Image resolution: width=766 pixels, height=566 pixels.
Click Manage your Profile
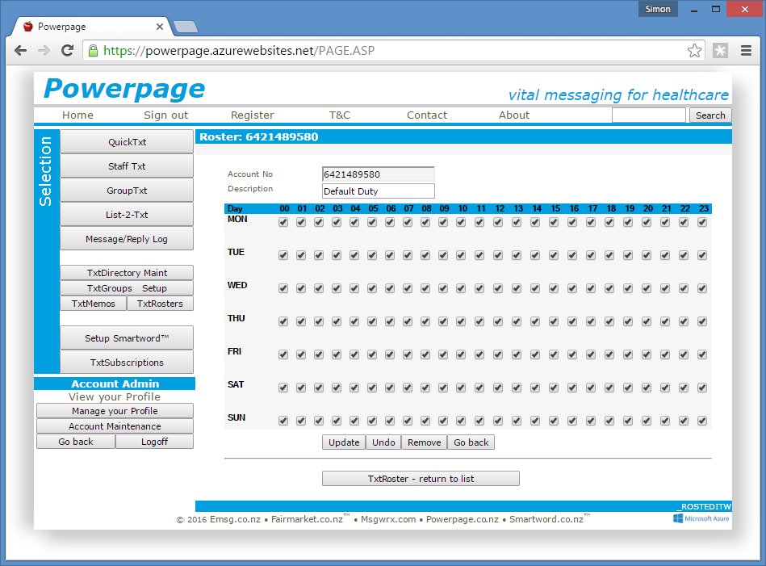point(115,410)
